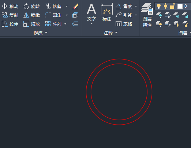
Task: Toggle the layer lock padlock
Action: tap(173, 6)
